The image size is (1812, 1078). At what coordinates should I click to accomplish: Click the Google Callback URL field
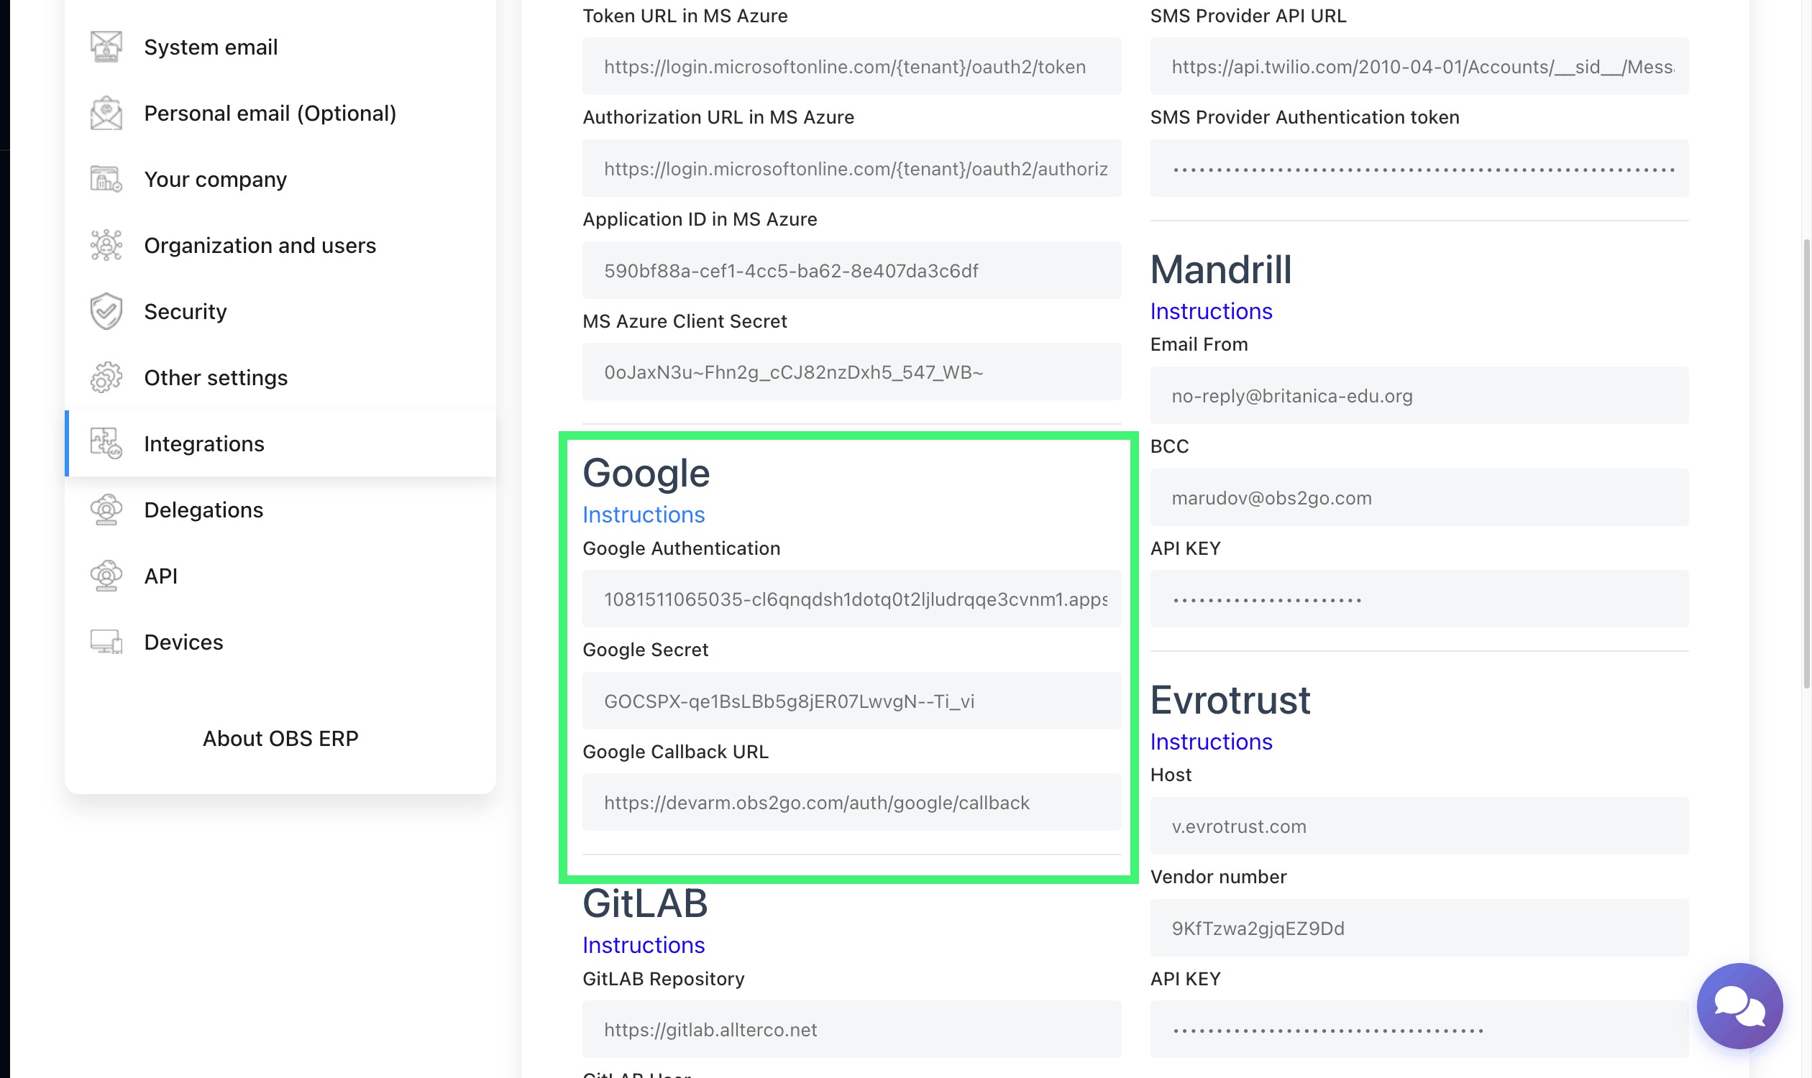point(851,803)
